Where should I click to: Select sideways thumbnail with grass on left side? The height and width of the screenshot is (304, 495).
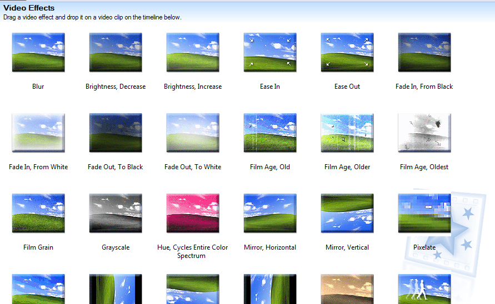point(116,289)
